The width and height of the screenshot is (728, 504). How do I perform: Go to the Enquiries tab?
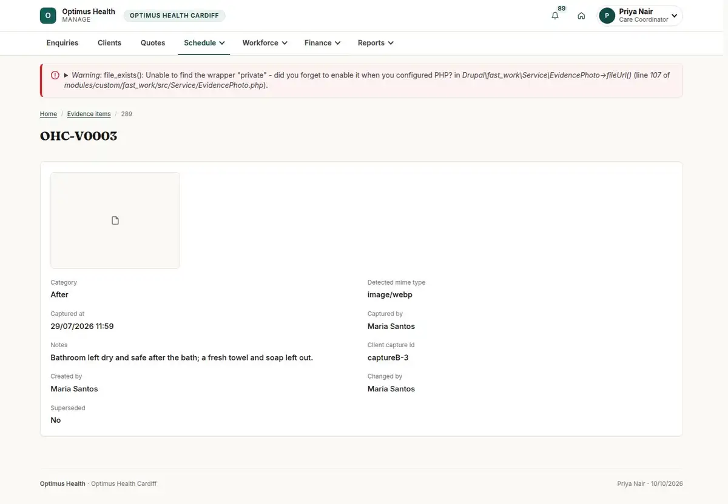(x=62, y=43)
